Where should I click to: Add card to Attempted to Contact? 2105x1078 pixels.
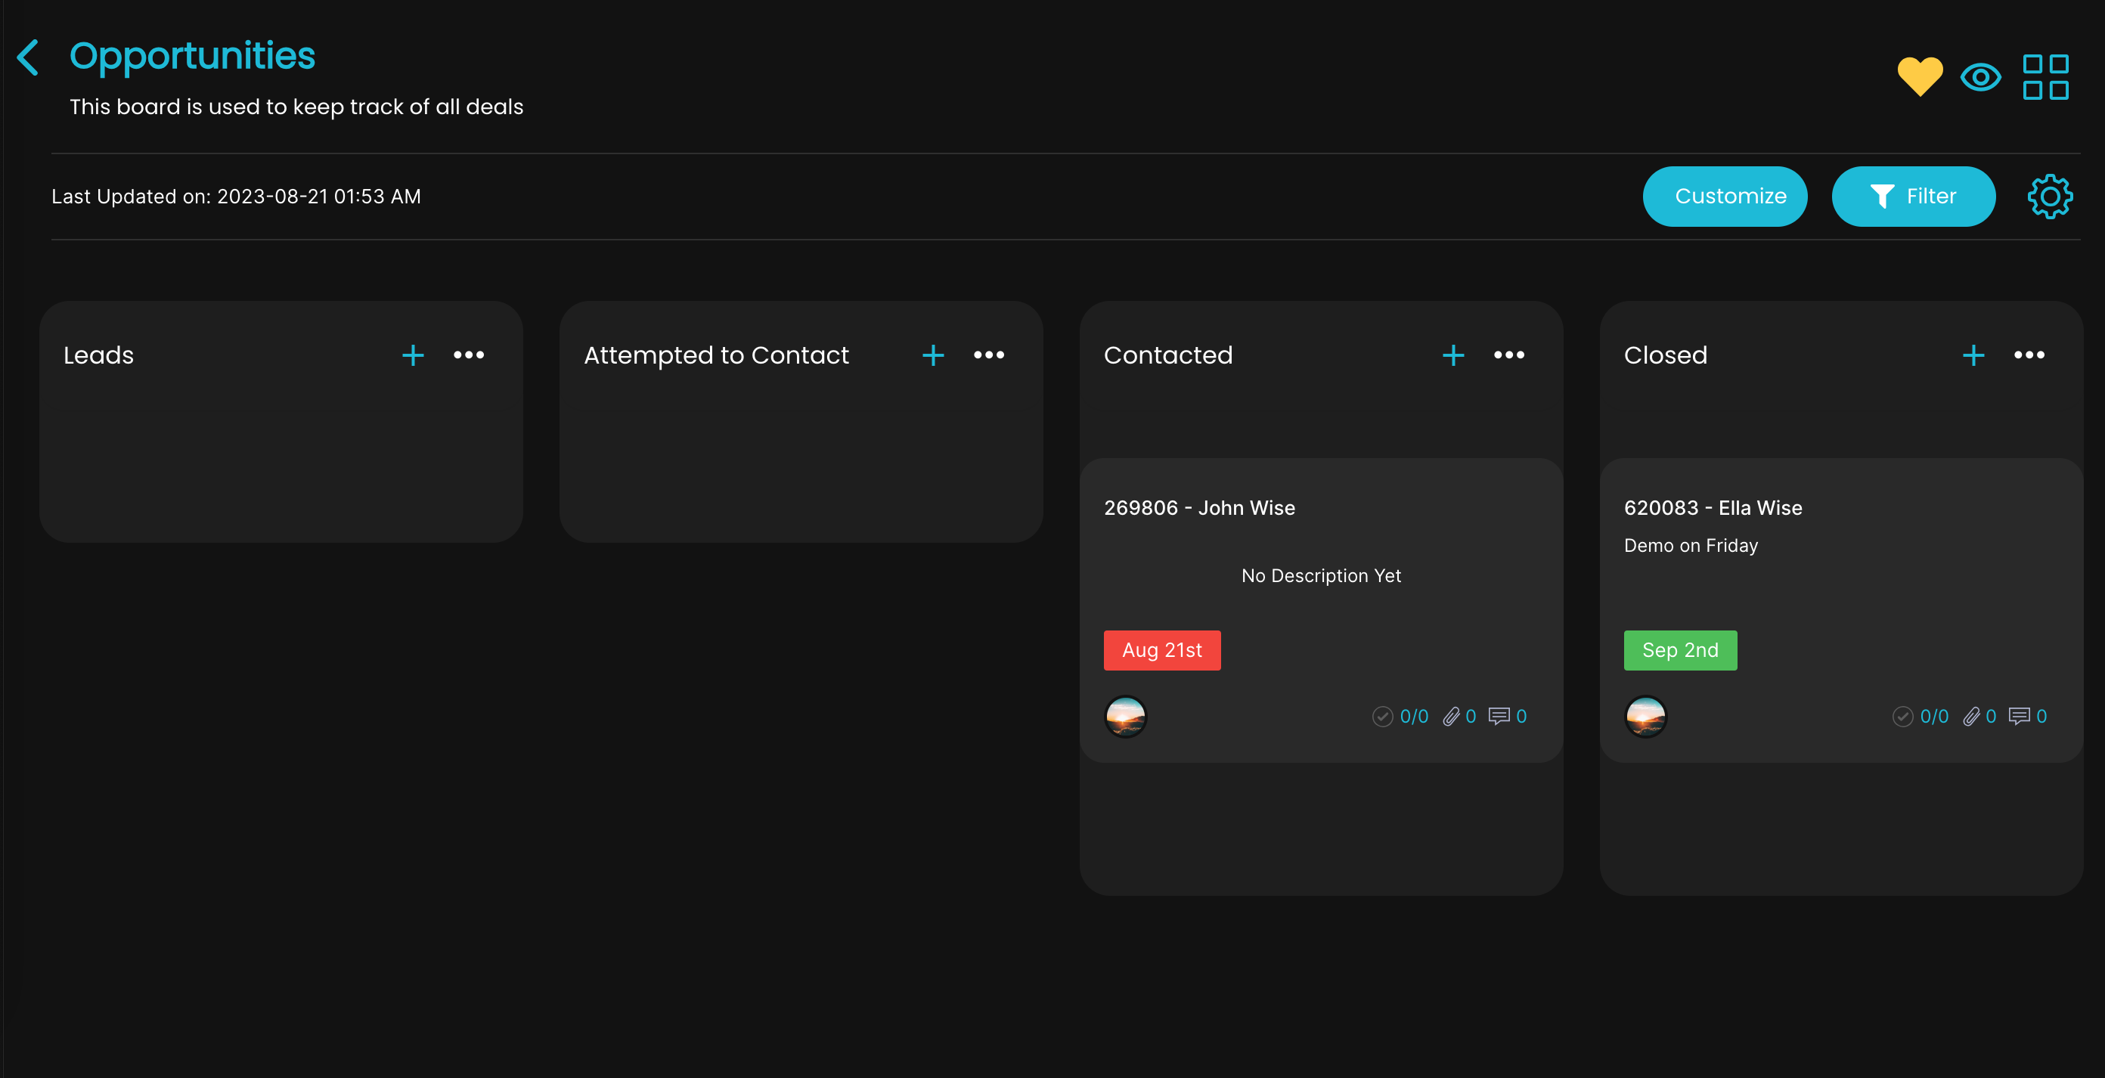(x=932, y=355)
